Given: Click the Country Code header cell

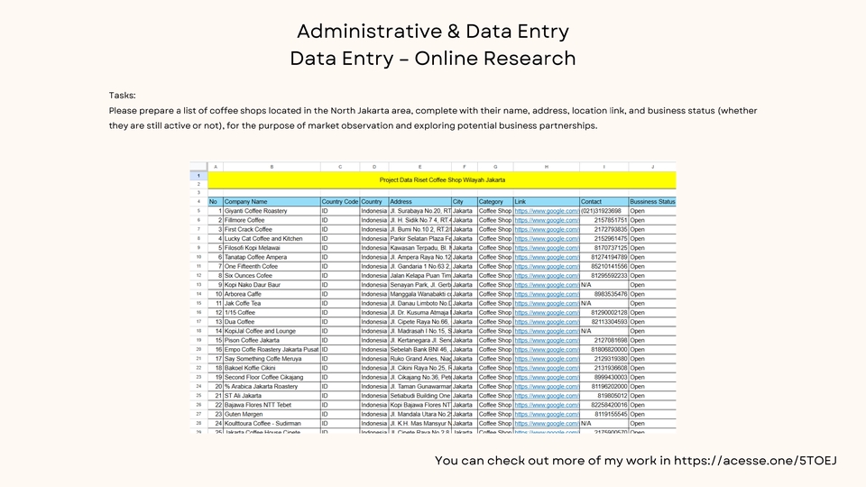Looking at the screenshot, I should pos(339,202).
